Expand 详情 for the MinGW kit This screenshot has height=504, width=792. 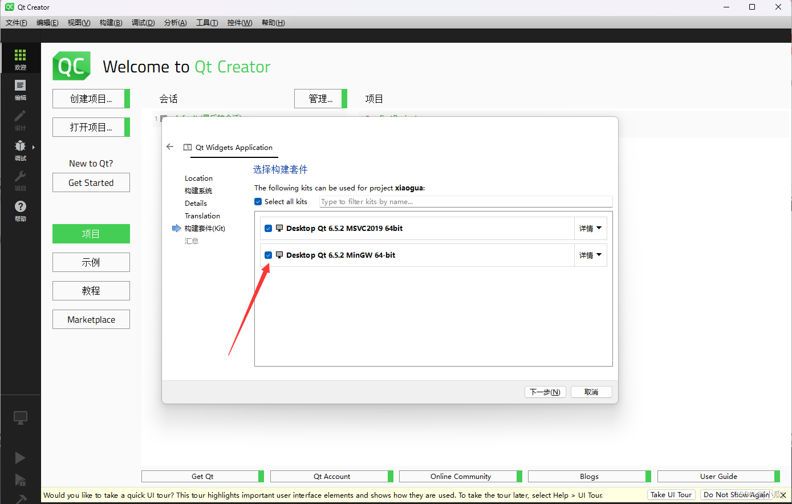[590, 255]
